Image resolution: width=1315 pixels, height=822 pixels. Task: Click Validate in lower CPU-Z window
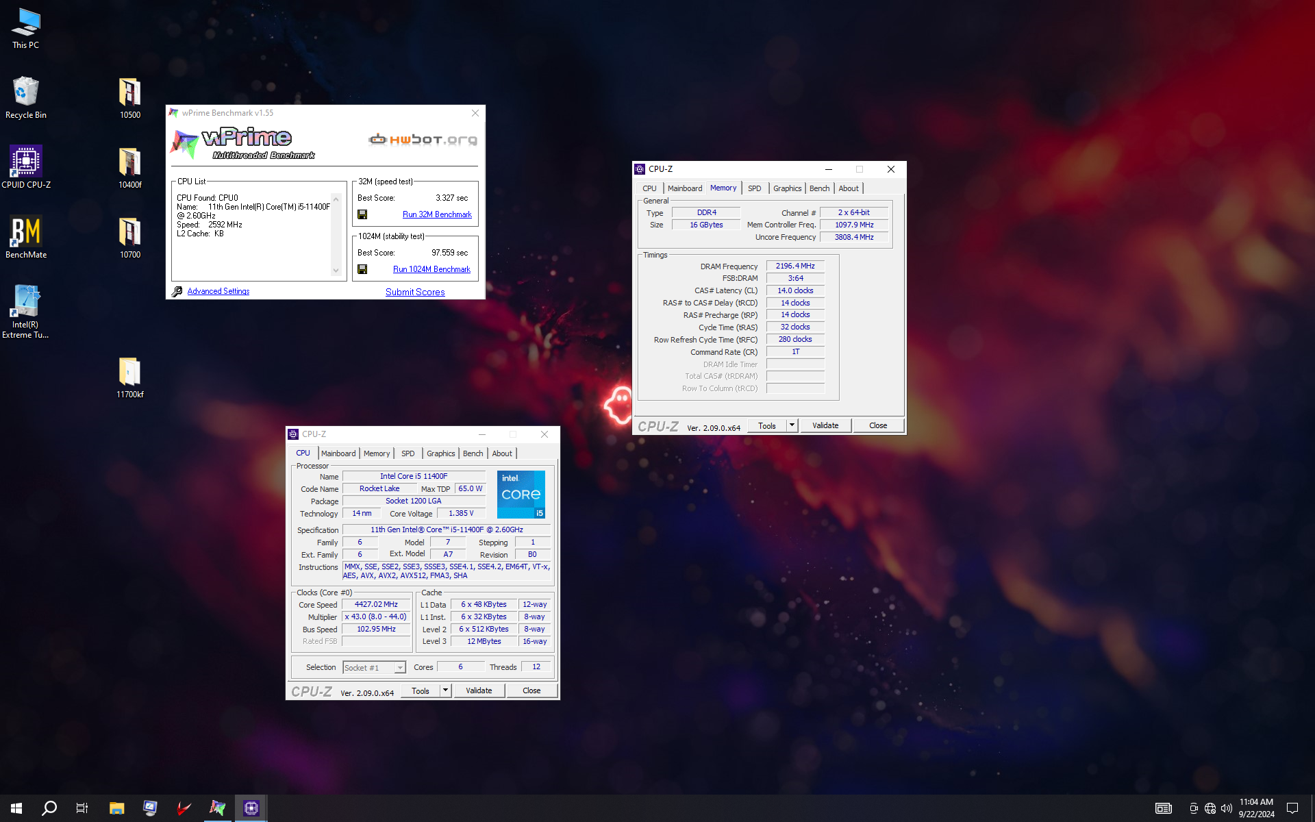pyautogui.click(x=479, y=690)
